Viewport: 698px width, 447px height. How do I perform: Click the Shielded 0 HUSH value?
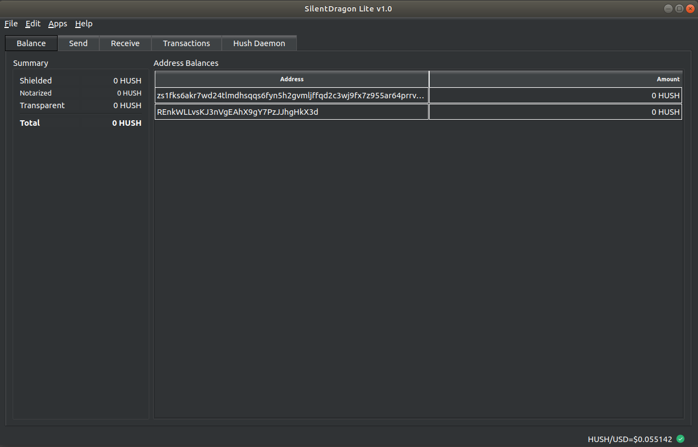click(127, 81)
